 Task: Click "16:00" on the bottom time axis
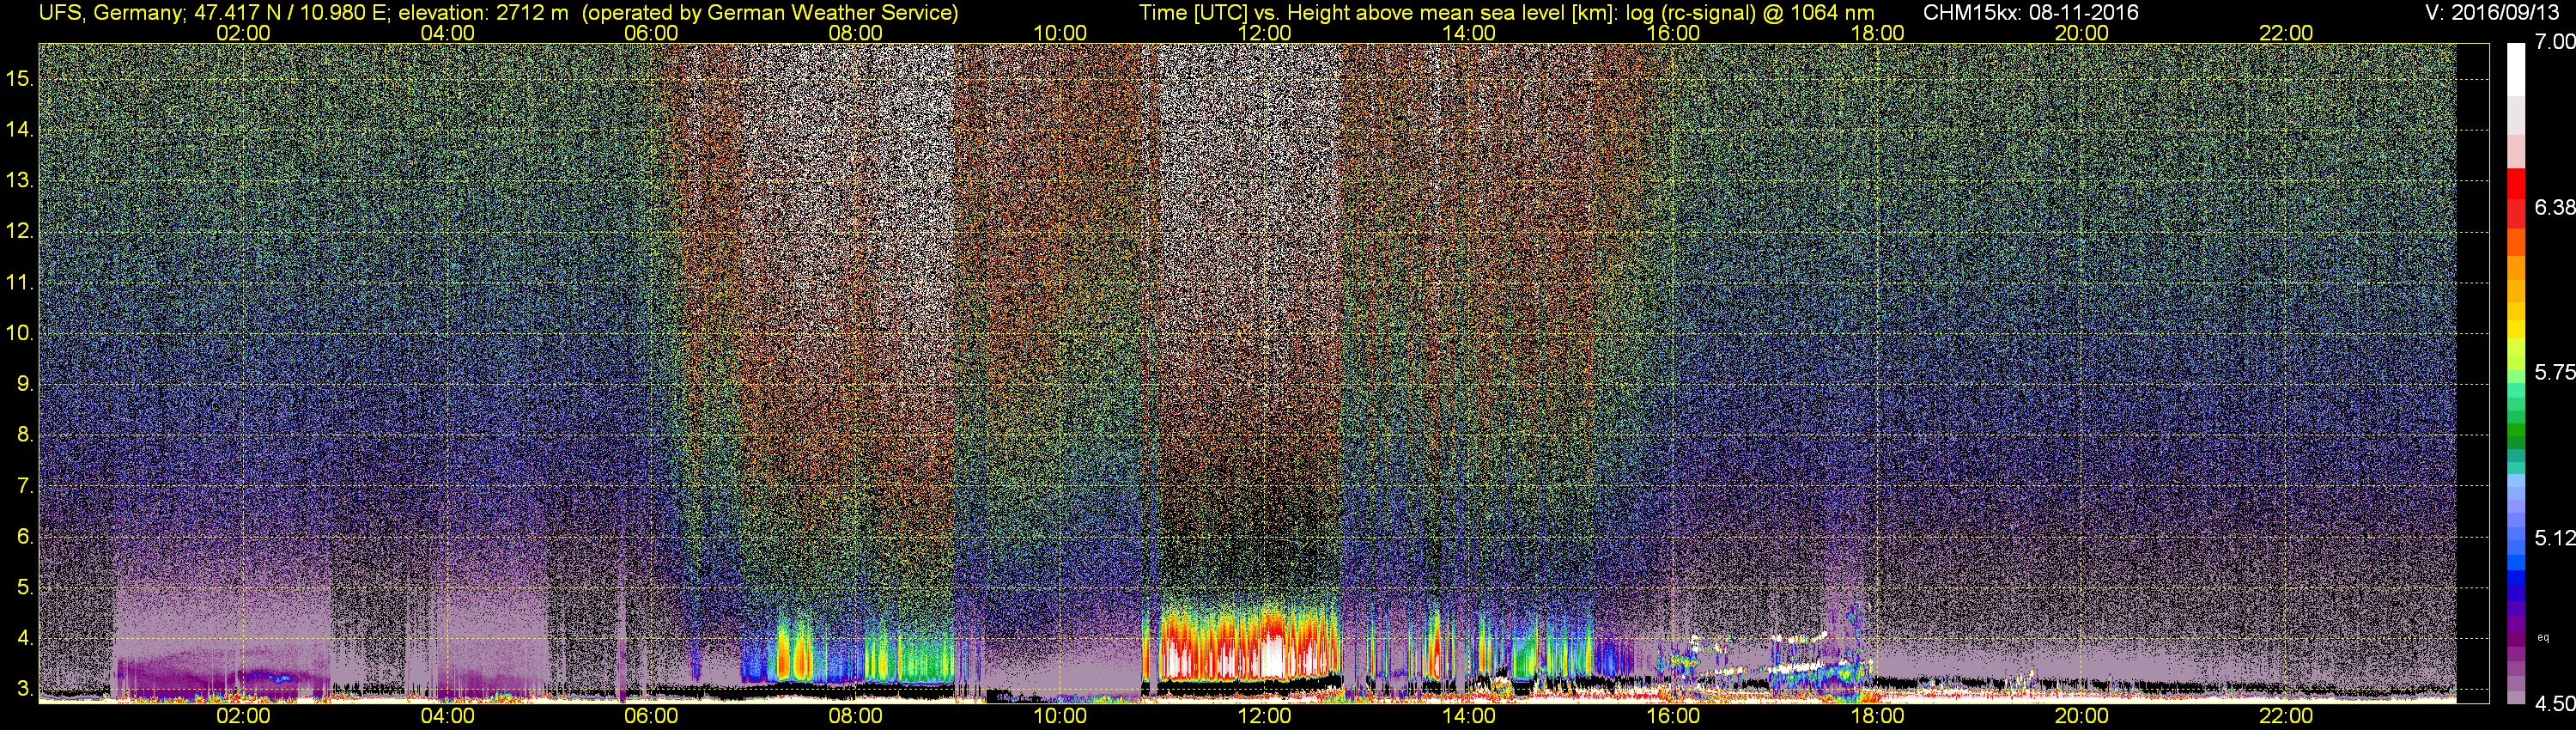point(1673,716)
